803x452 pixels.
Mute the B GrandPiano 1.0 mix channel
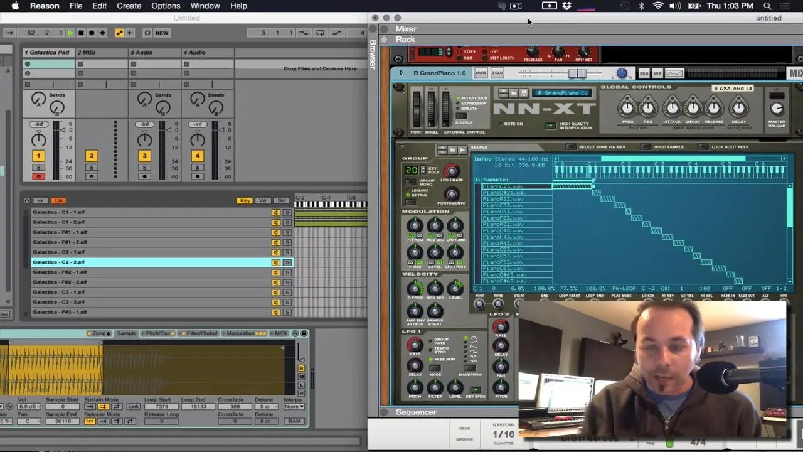pyautogui.click(x=481, y=73)
